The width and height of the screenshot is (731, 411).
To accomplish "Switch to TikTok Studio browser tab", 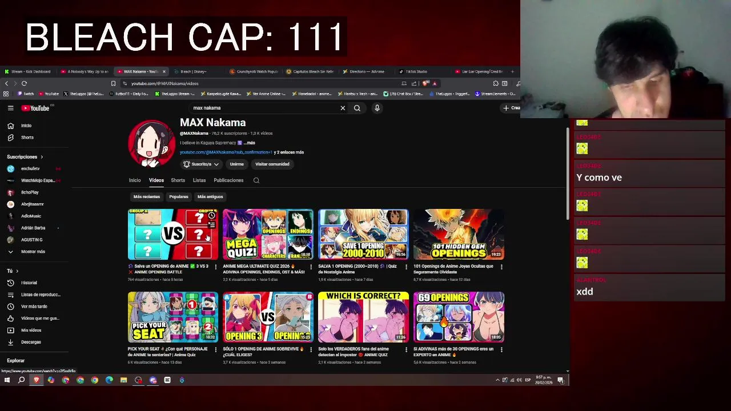I will click(x=416, y=71).
